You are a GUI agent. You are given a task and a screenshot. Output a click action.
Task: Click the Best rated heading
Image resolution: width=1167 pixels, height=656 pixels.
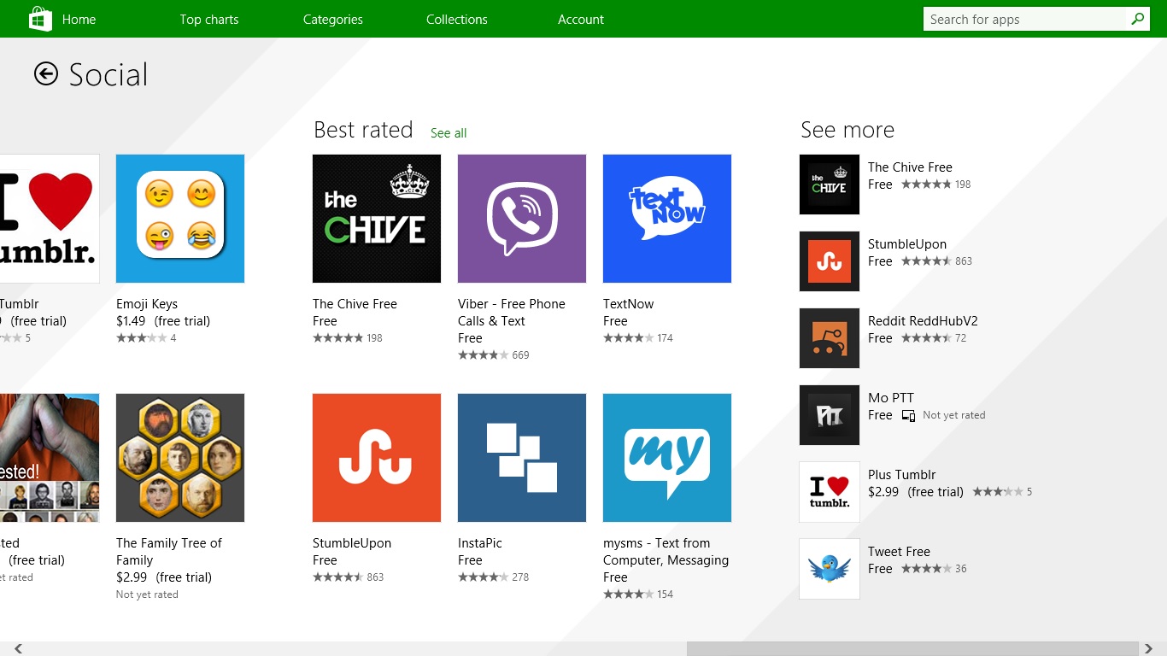click(363, 130)
